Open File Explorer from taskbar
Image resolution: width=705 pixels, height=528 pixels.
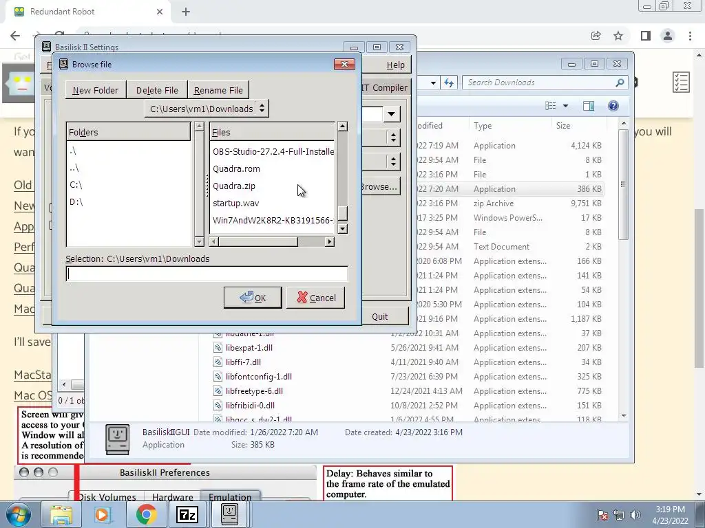point(61,514)
